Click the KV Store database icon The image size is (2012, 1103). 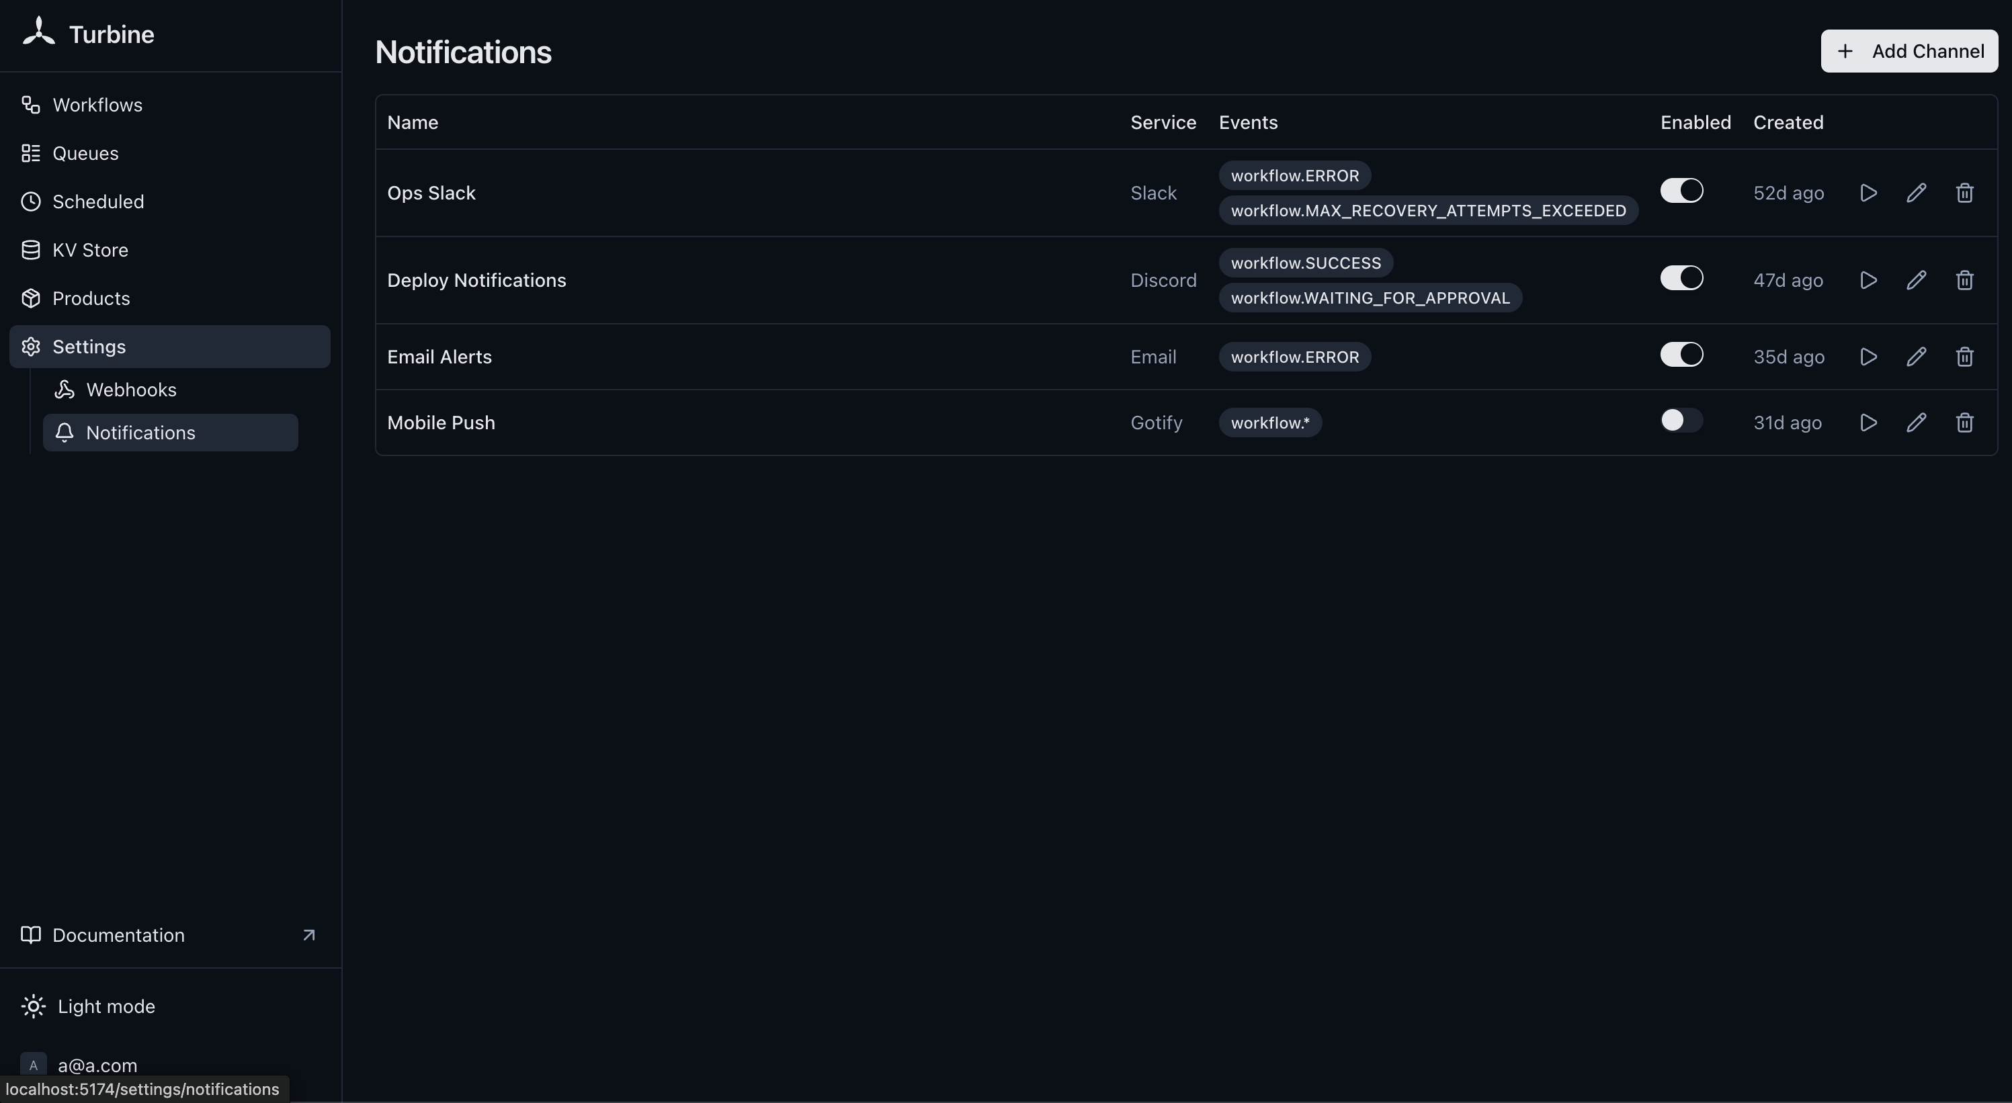pyautogui.click(x=30, y=250)
